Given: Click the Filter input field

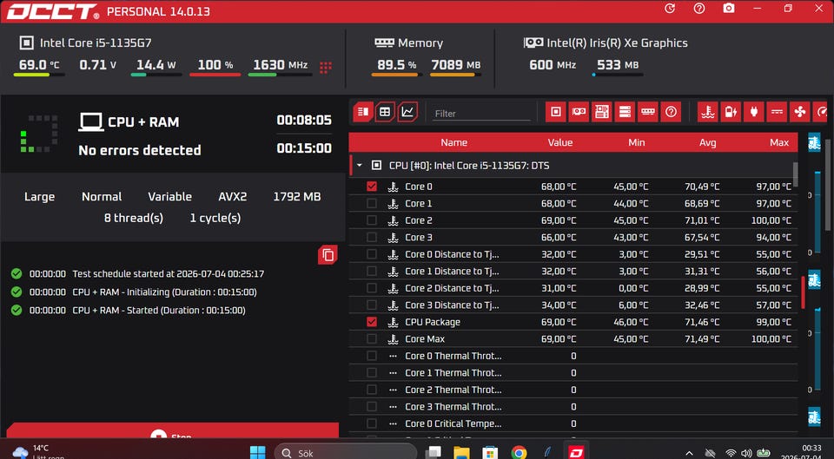Looking at the screenshot, I should point(481,113).
